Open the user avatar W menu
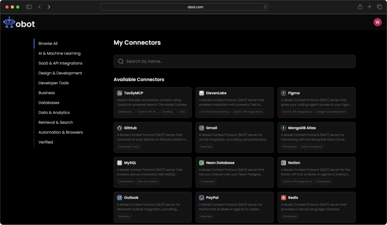 pyautogui.click(x=377, y=22)
